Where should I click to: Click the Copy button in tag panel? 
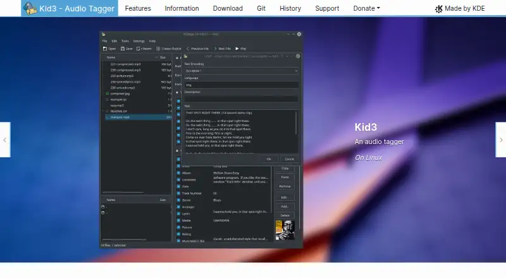[285, 168]
